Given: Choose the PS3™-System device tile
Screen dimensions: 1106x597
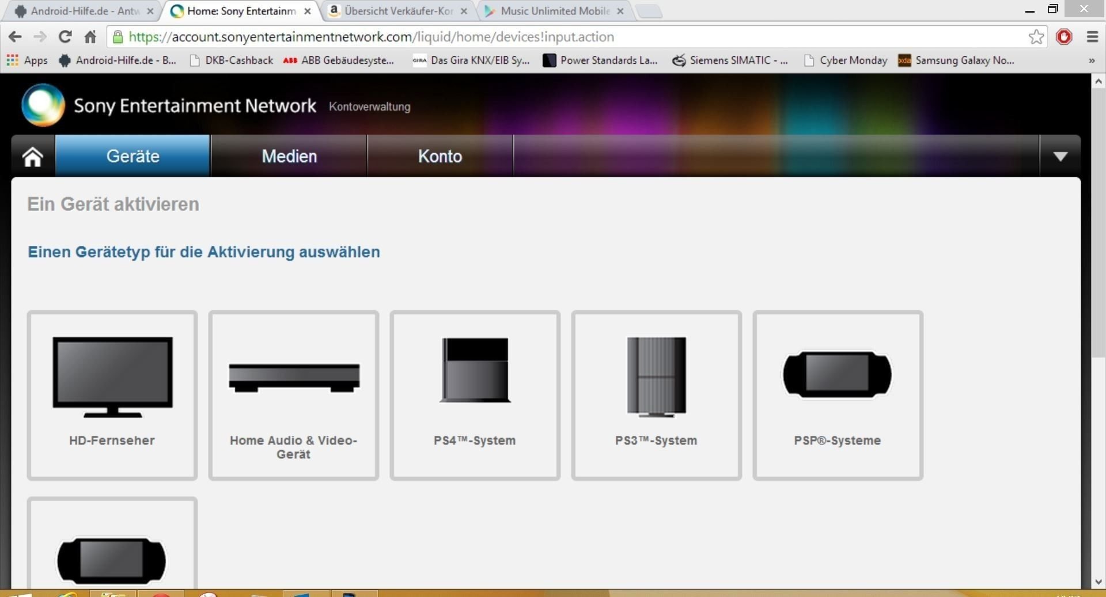Looking at the screenshot, I should (657, 396).
